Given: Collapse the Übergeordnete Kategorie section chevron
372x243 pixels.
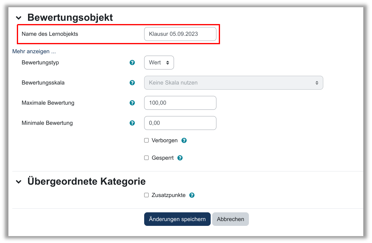Looking at the screenshot, I should pos(19,182).
